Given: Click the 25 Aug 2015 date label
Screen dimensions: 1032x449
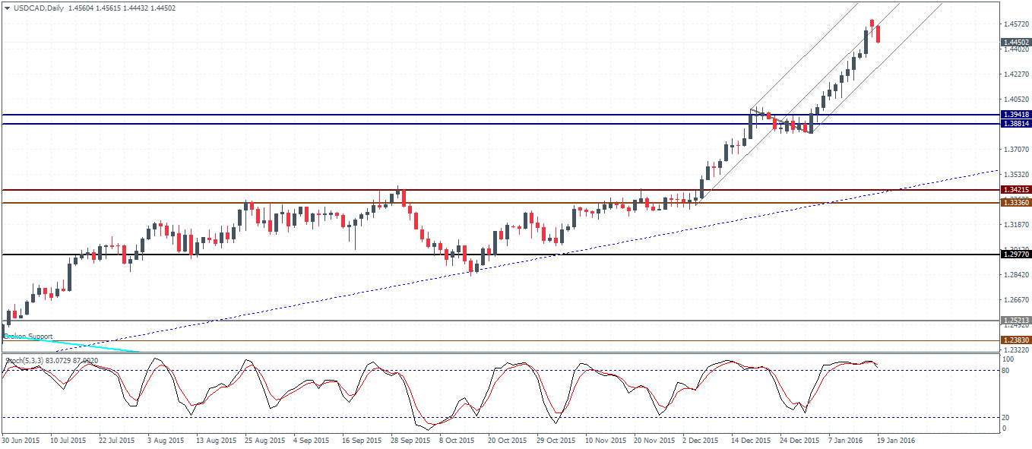Looking at the screenshot, I should click(264, 440).
